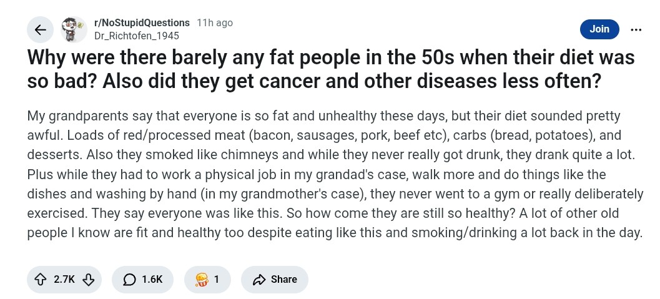This screenshot has height=299, width=660.
Task: Click the 11h ago timestamp
Action: [x=215, y=22]
